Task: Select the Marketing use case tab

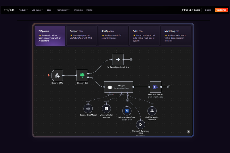Action: pos(176,36)
